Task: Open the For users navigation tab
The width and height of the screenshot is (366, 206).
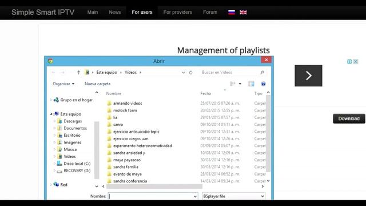Action: coord(142,12)
